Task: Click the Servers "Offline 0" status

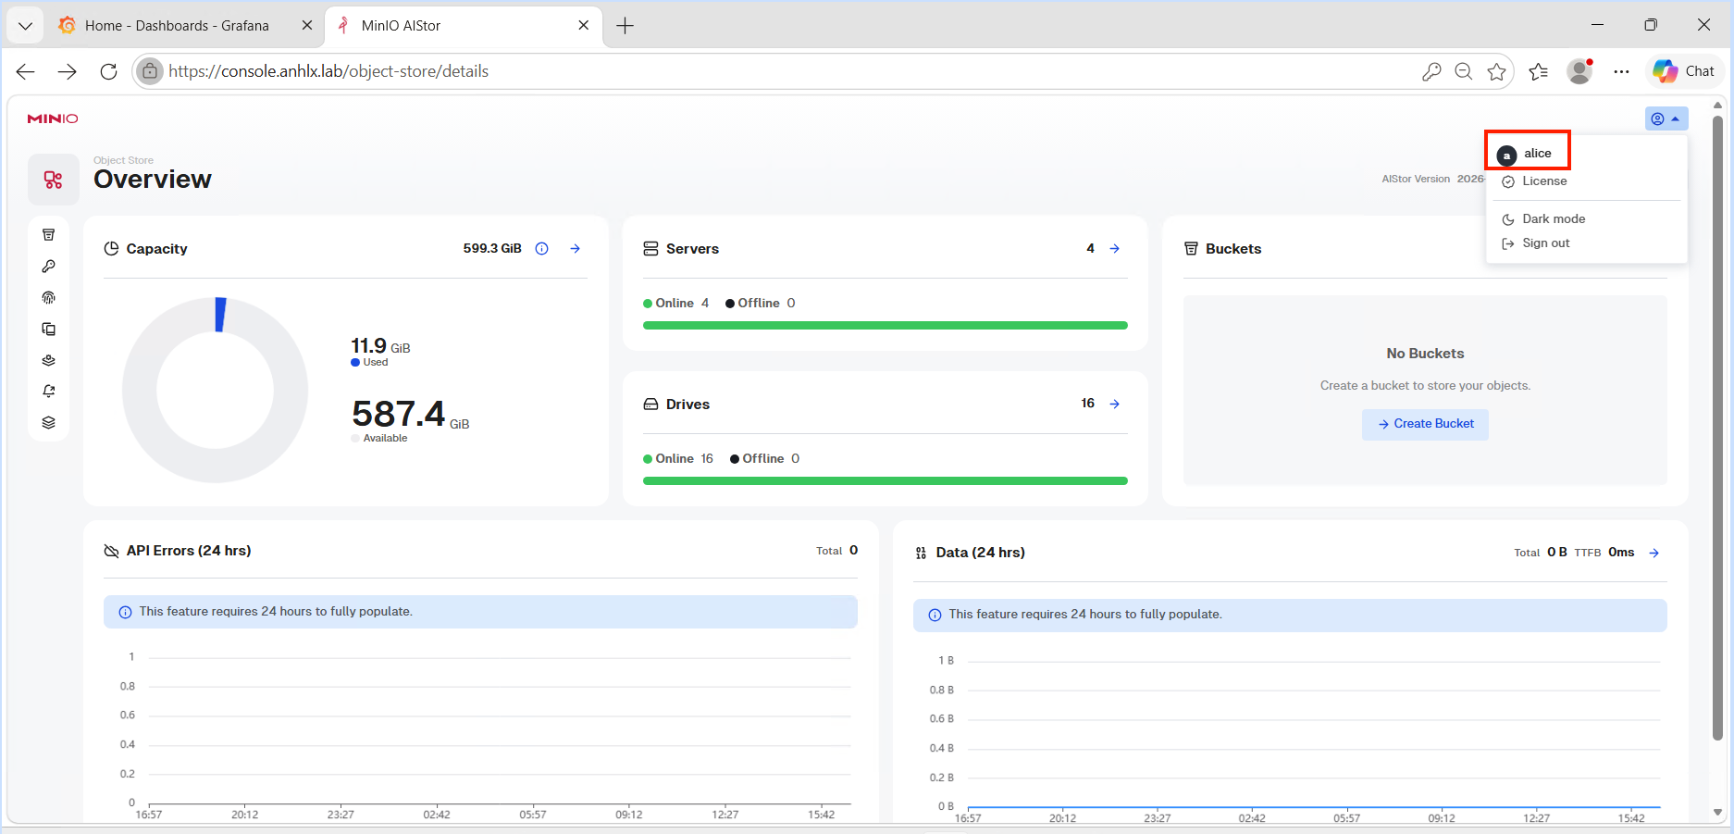Action: coord(761,304)
